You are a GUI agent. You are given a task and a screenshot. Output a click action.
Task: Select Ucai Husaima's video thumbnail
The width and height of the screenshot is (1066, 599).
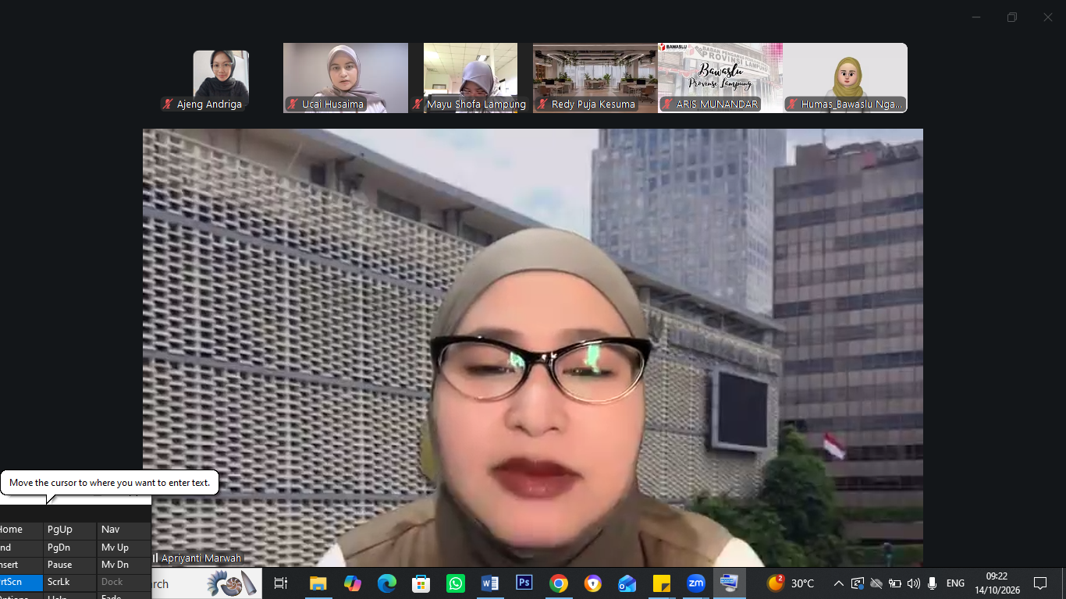(346, 78)
